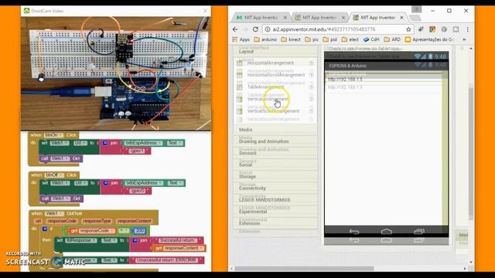Toggle Check to see Preview on Tablet size

pyautogui.click(x=364, y=49)
